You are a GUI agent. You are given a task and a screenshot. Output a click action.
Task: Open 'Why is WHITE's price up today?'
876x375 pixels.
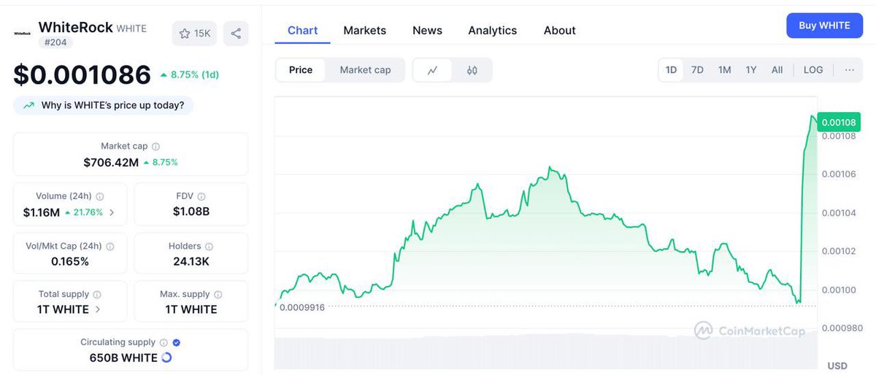pos(104,106)
